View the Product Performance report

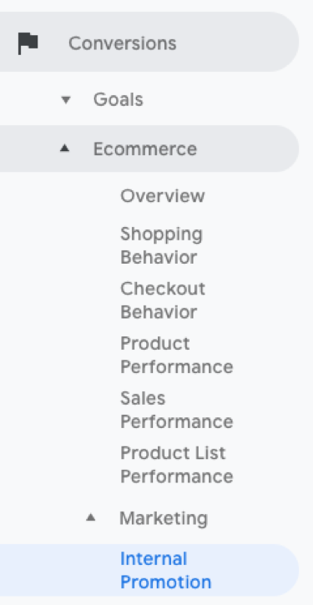(177, 355)
